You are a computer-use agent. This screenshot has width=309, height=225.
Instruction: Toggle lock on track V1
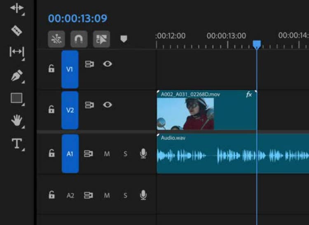pos(51,68)
